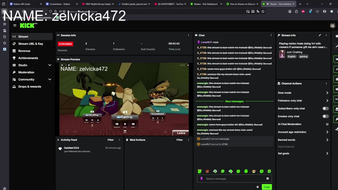Open the user avatar menu at top right
This screenshot has height=190, width=338.
click(332, 26)
